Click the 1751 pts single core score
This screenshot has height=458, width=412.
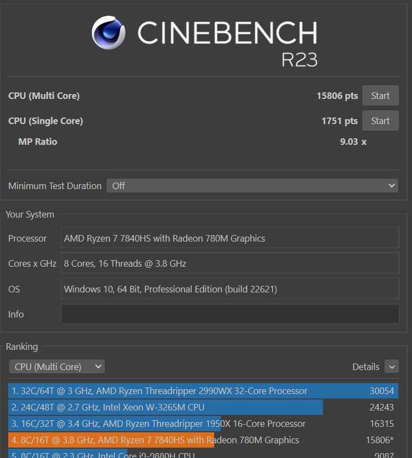click(339, 121)
